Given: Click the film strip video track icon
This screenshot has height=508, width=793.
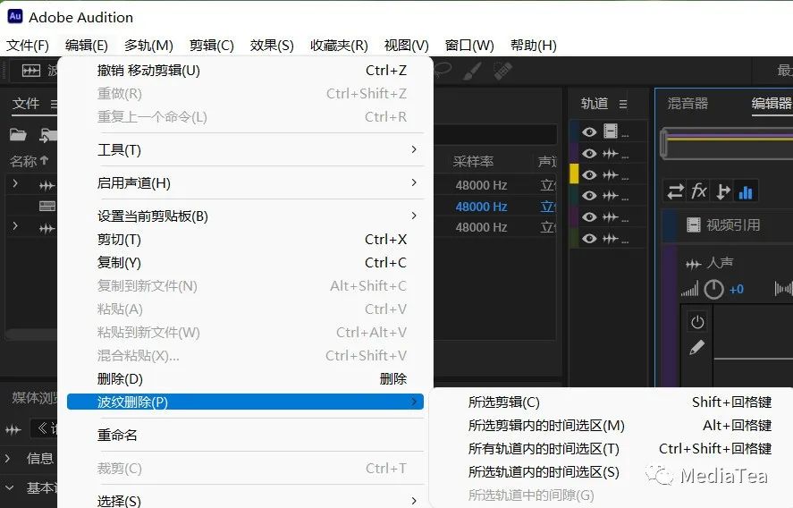Looking at the screenshot, I should (611, 132).
